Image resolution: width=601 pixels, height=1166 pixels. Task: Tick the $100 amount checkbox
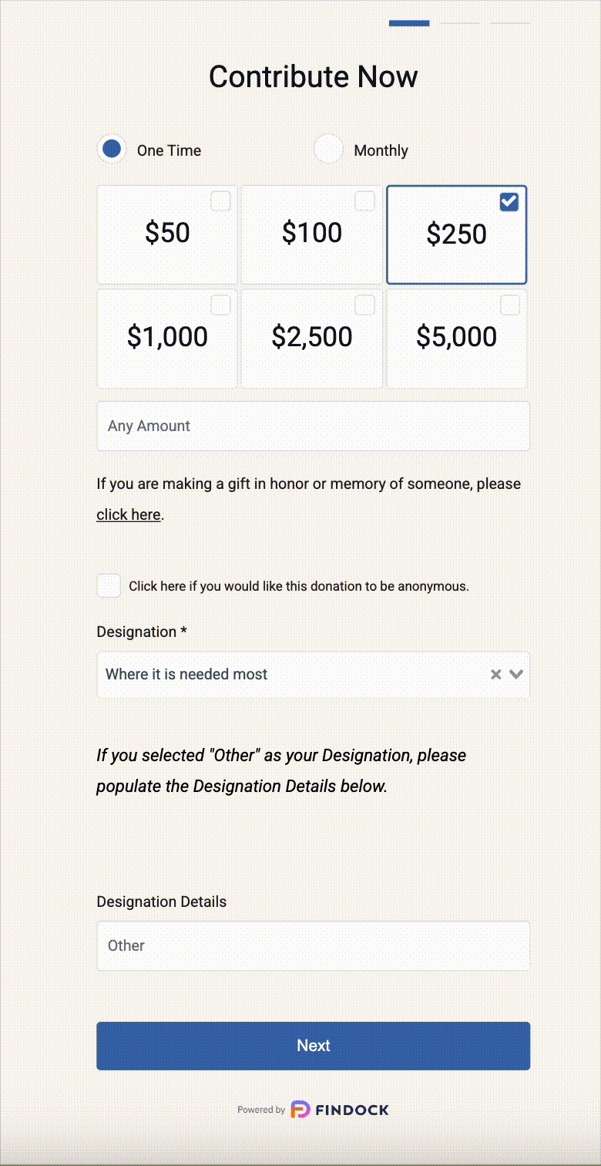pyautogui.click(x=364, y=201)
